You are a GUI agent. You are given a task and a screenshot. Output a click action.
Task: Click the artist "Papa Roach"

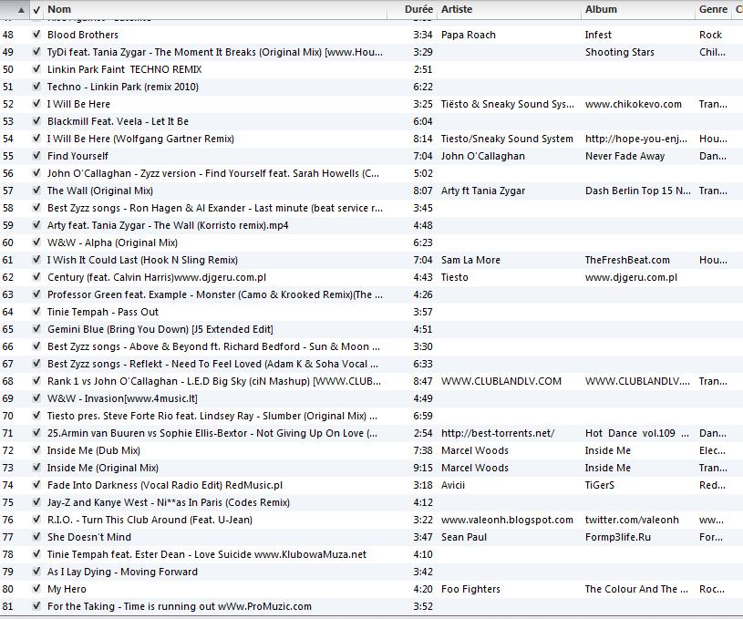coord(469,35)
